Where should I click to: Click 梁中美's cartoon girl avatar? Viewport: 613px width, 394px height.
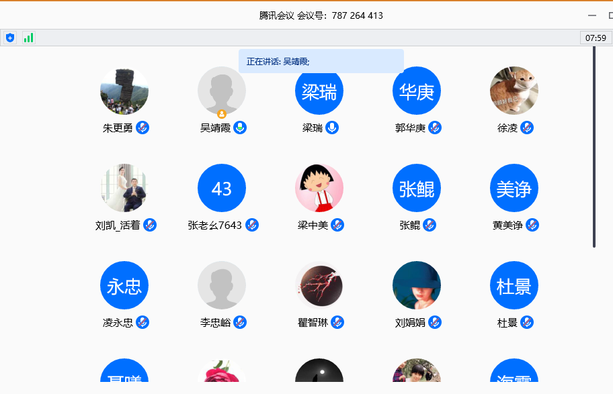click(319, 188)
